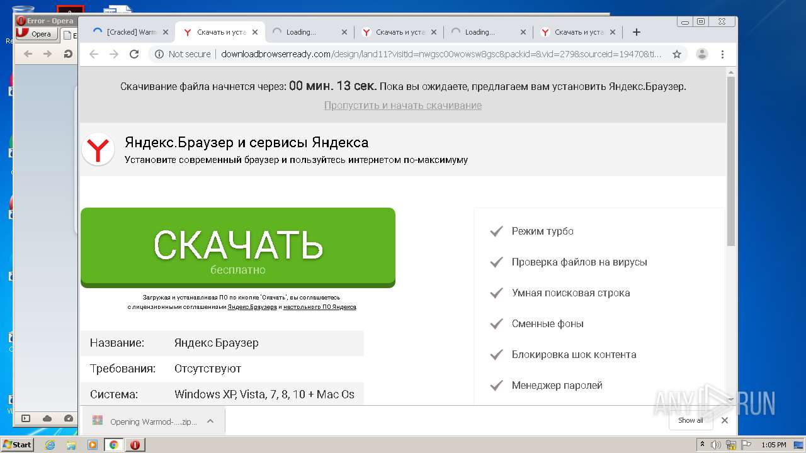Click the Сменные фоны feature text
The height and width of the screenshot is (453, 806).
point(547,323)
